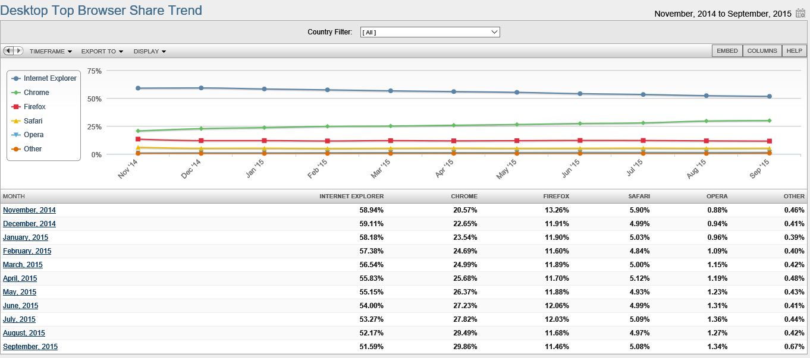Click Internet Explorer's Nov '14 data point
Viewport: 810px width, 358px height.
pos(138,88)
